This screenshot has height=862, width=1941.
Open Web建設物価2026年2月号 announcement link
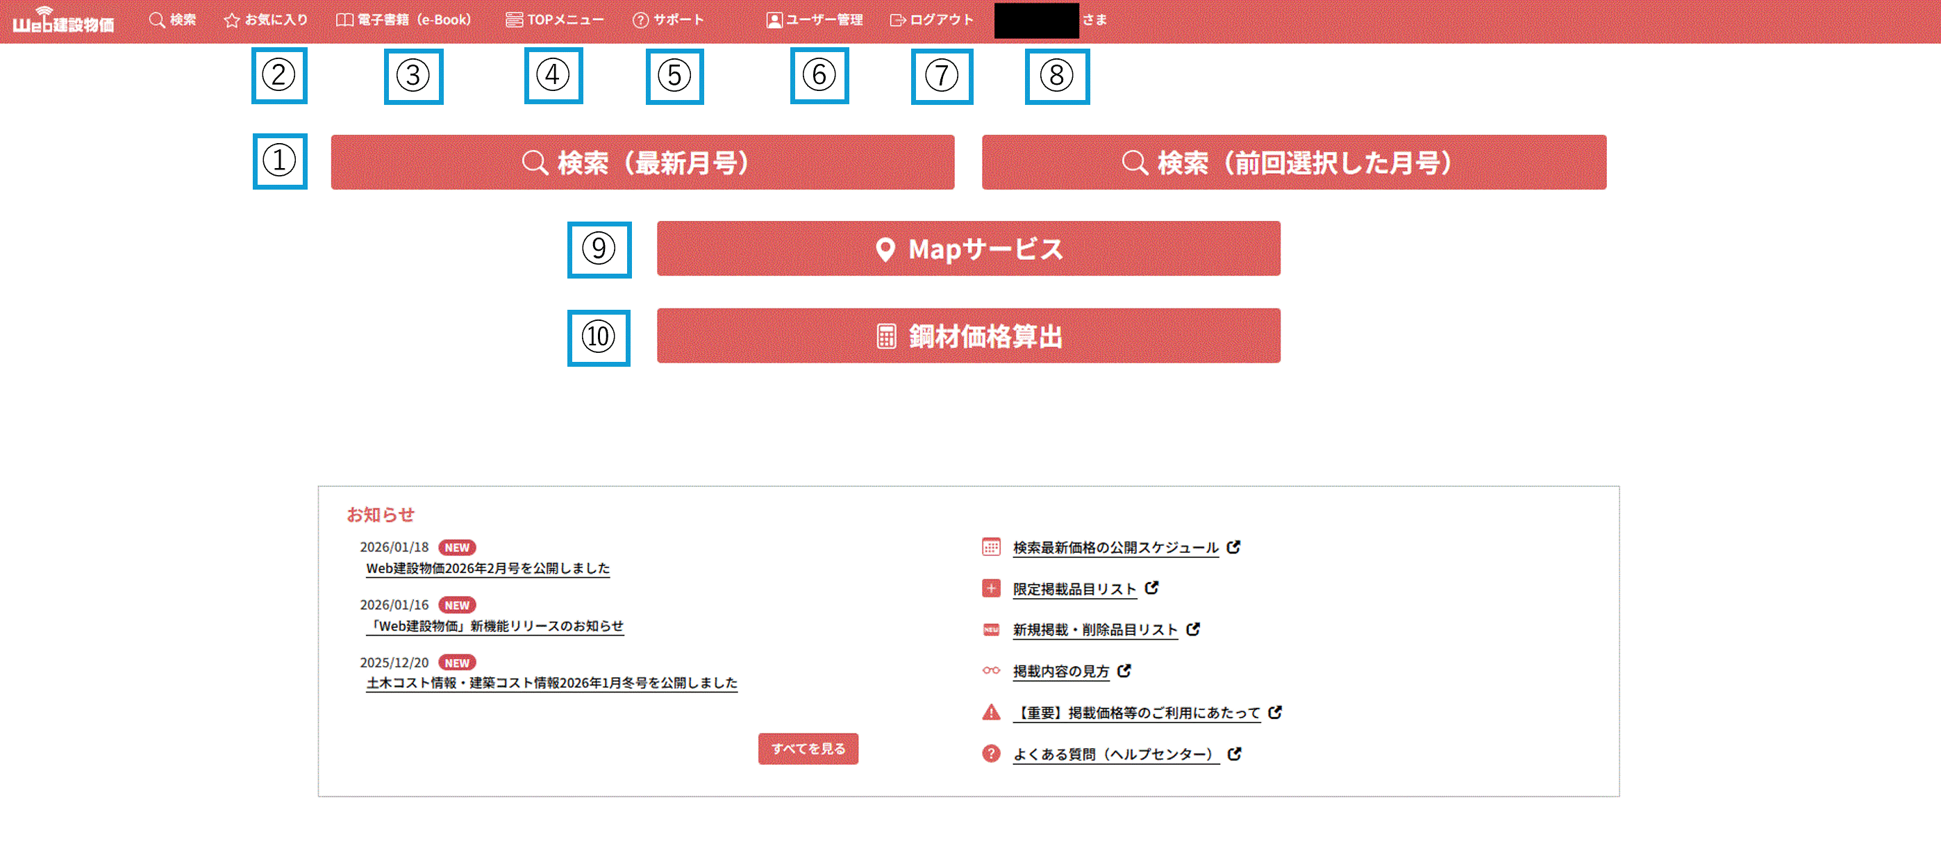(488, 568)
